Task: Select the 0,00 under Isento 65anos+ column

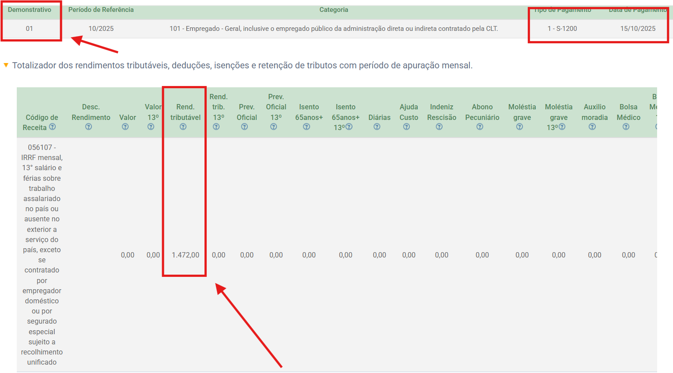Action: point(309,255)
